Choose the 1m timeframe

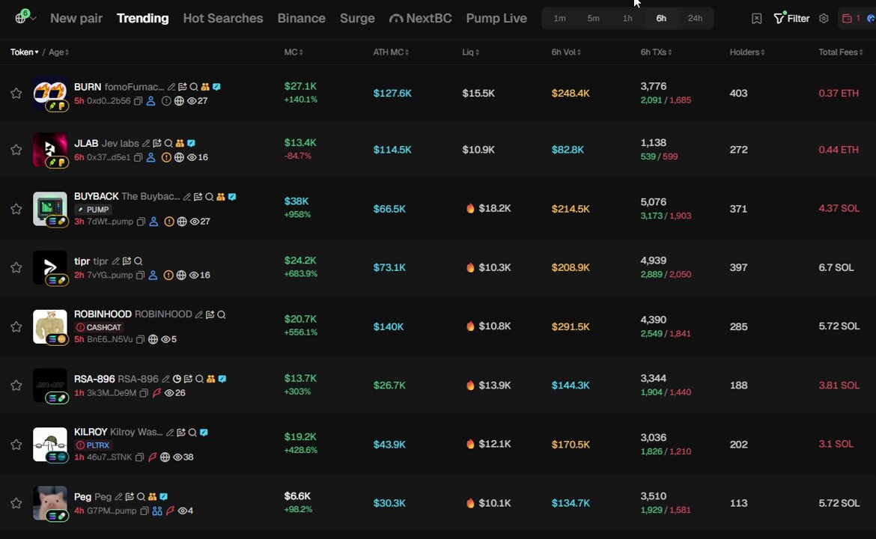tap(559, 19)
